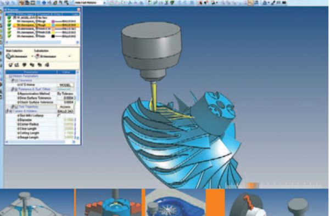
Task: Select the Value column header
Action: (66, 72)
